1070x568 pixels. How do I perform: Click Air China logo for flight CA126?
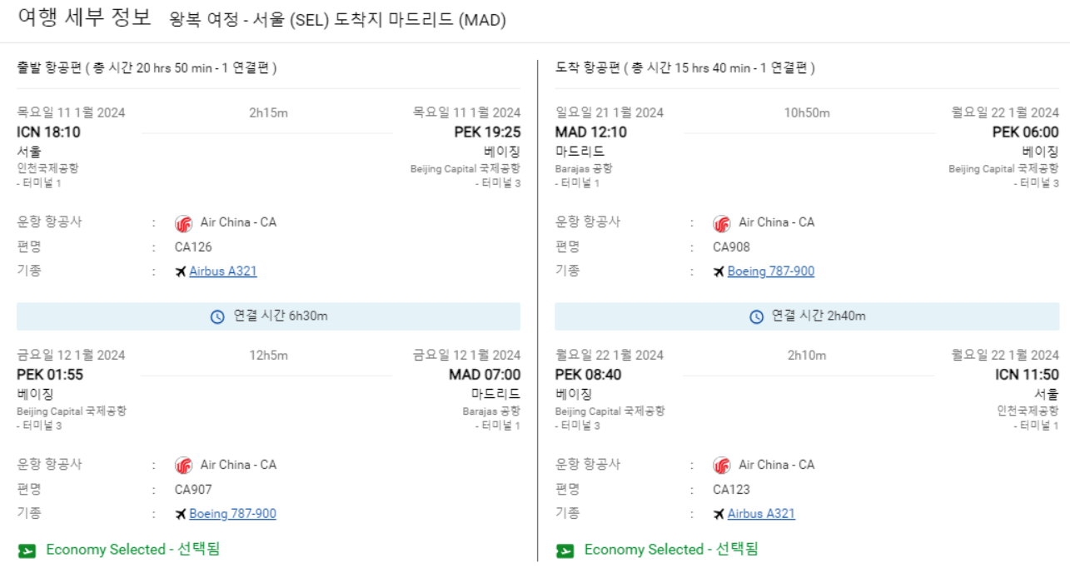(183, 223)
